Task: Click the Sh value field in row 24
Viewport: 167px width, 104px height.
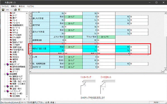Action: click(73, 50)
